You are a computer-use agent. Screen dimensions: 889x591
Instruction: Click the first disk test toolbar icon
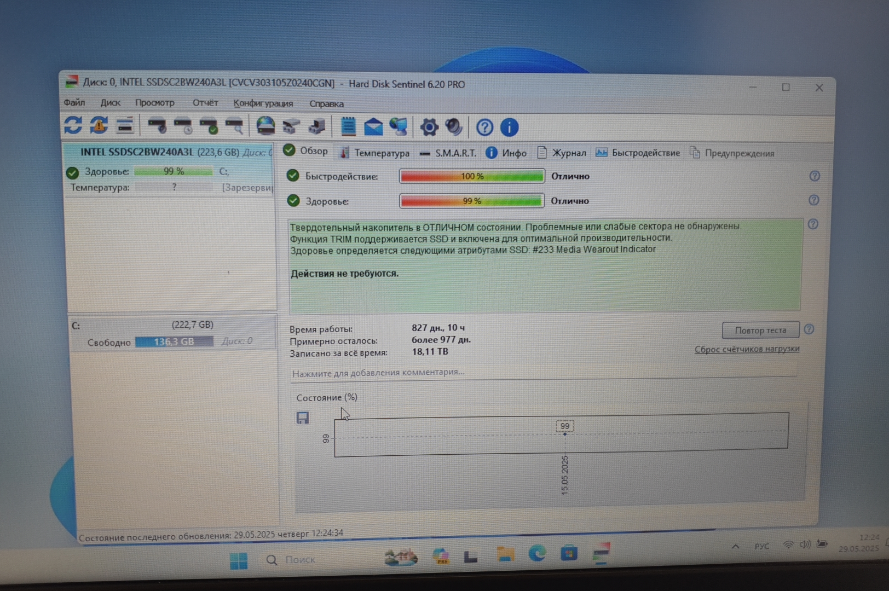[x=158, y=126]
